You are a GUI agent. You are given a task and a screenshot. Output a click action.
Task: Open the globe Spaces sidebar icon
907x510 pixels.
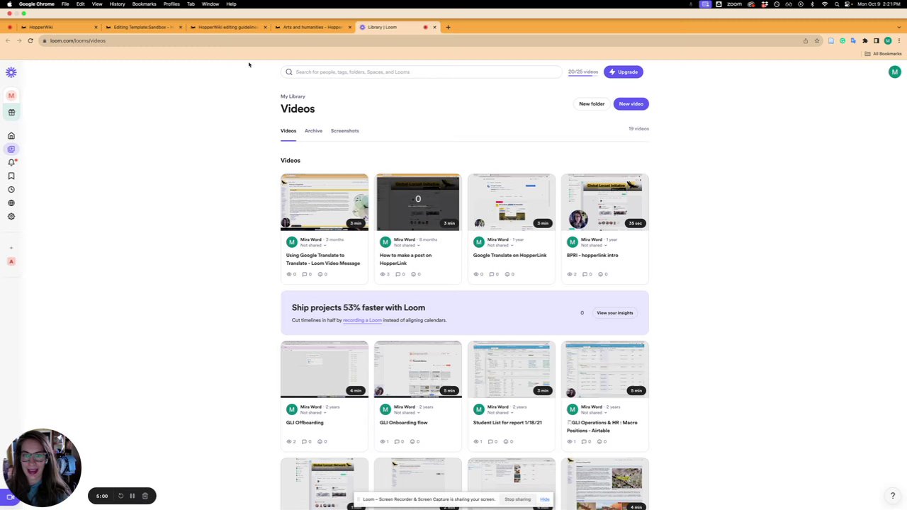11,203
